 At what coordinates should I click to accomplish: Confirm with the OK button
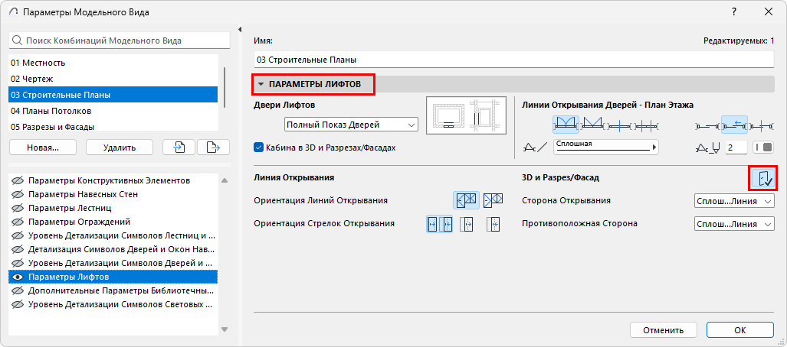point(739,330)
